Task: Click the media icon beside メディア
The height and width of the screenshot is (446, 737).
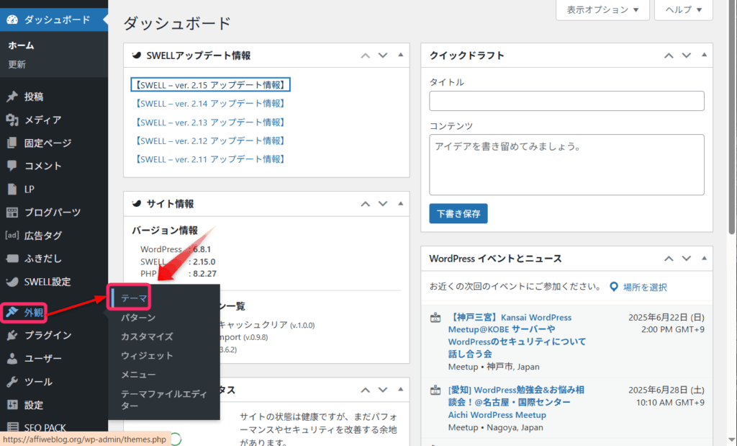Action: tap(12, 120)
